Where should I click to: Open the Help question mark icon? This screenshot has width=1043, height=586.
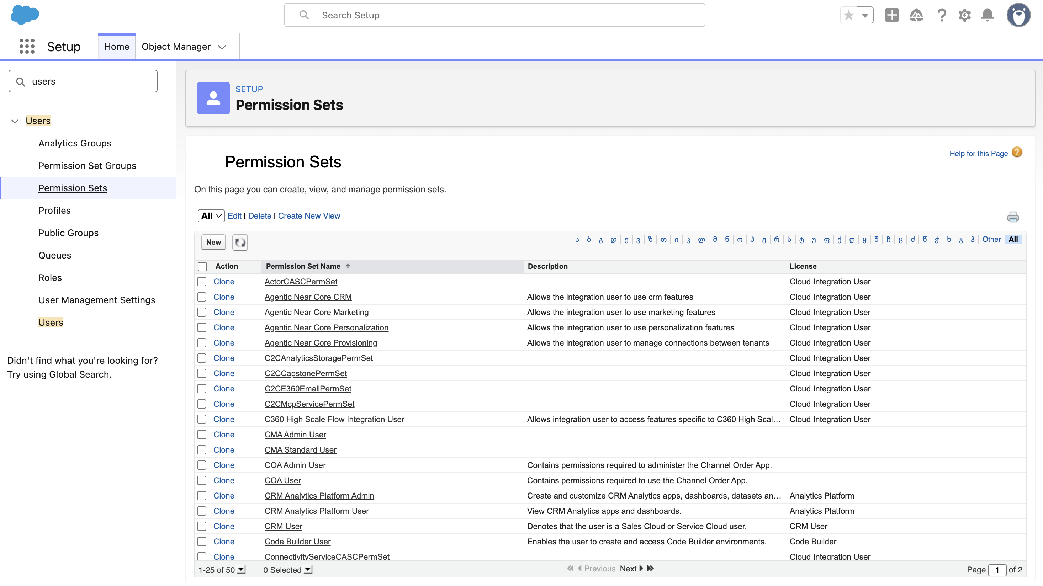pyautogui.click(x=942, y=15)
